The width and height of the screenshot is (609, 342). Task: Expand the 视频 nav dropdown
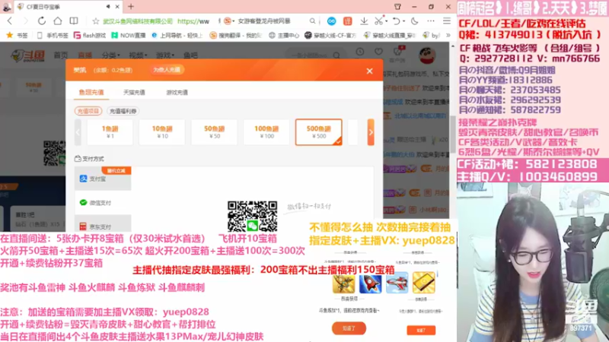(138, 55)
